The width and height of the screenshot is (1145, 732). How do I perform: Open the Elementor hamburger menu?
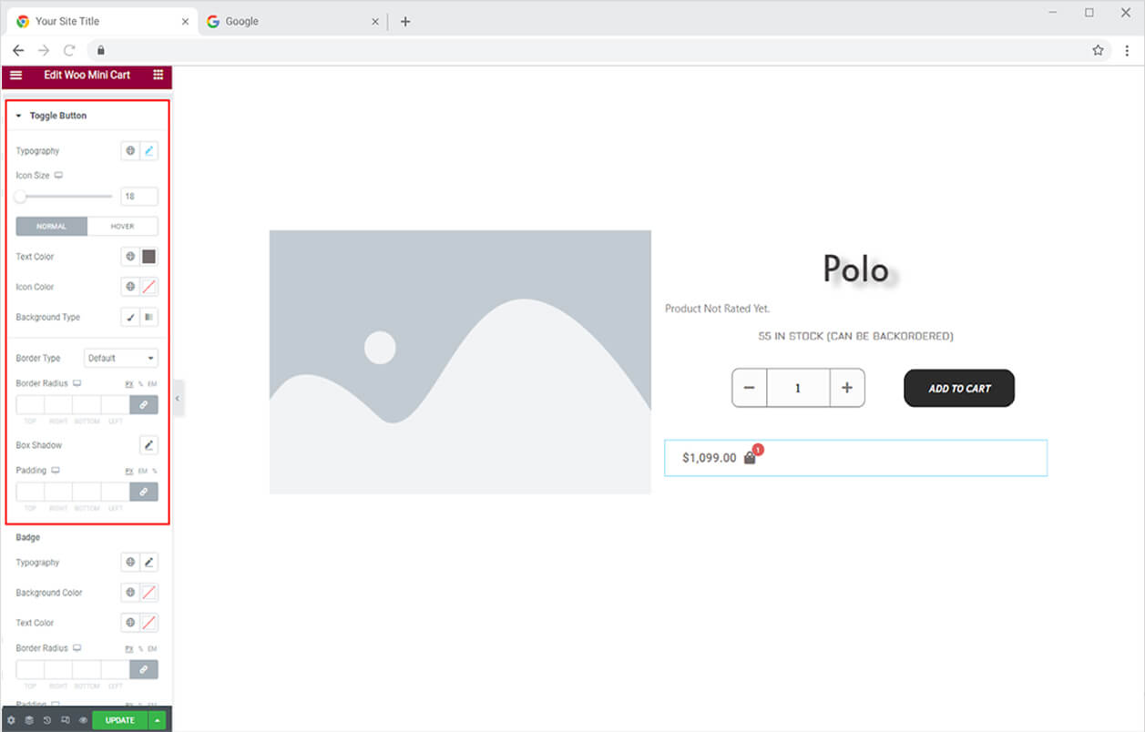coord(15,75)
